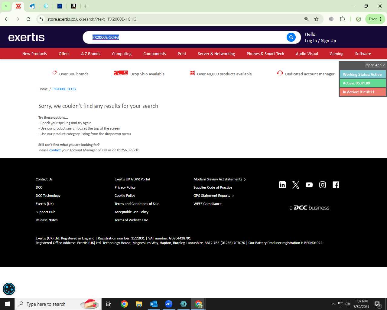Open the YouTube social icon
Viewport: 387px width, 310px height.
click(x=309, y=185)
